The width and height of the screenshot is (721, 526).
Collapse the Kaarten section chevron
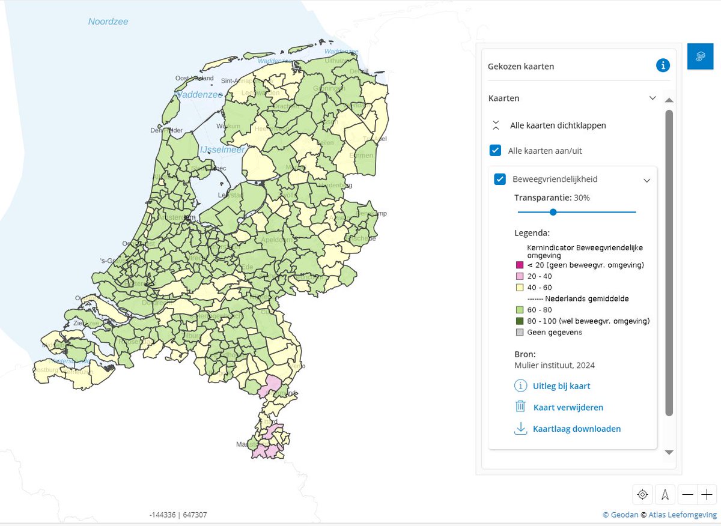click(653, 98)
